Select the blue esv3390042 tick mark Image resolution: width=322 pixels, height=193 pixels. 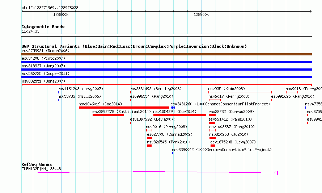[x=173, y=153]
